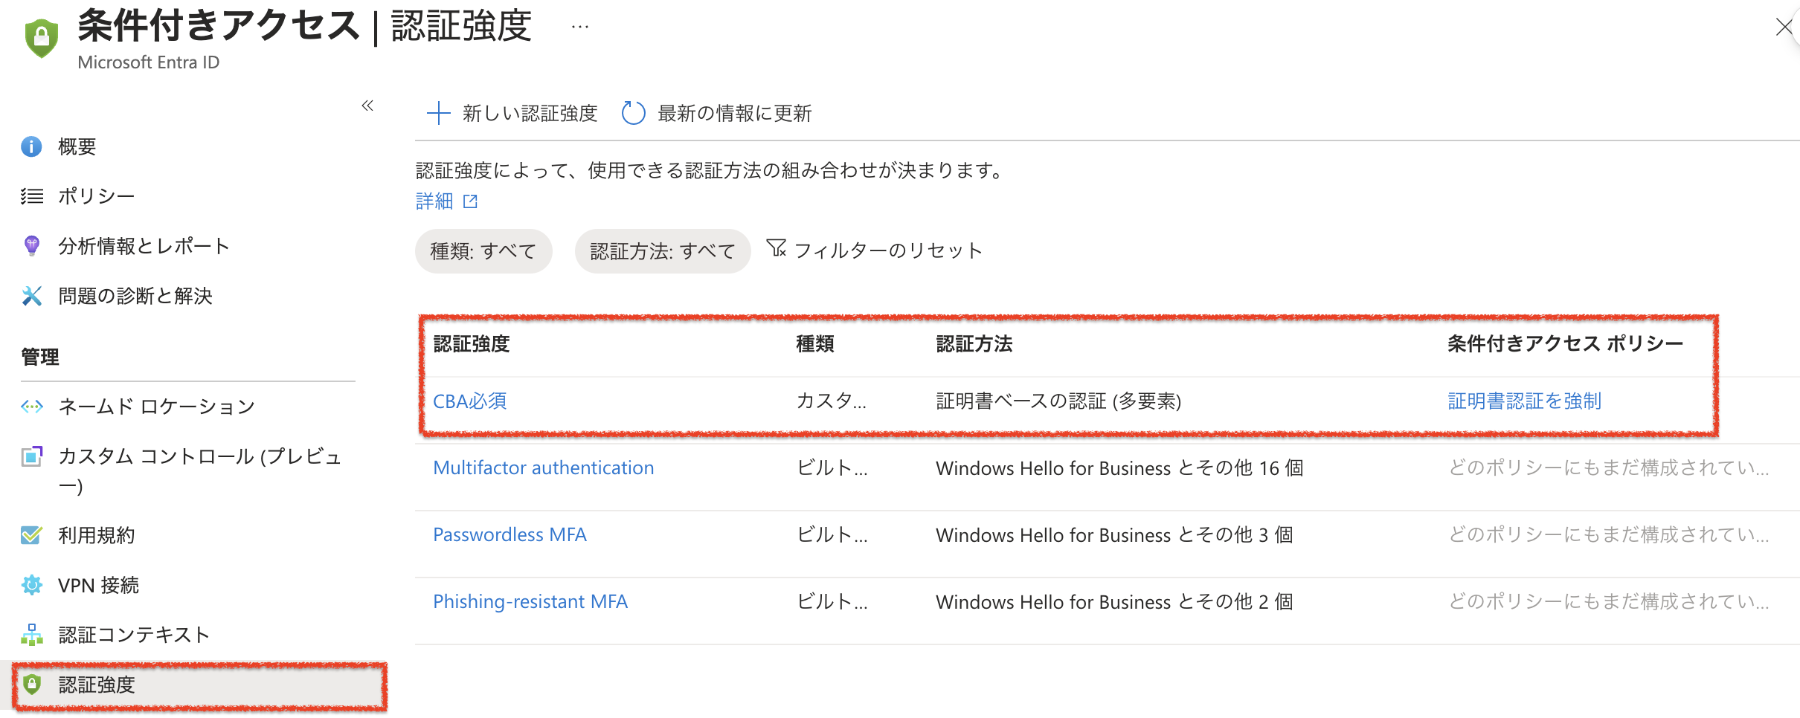Open the 概要 overview menu item
The image size is (1800, 718).
click(x=77, y=146)
